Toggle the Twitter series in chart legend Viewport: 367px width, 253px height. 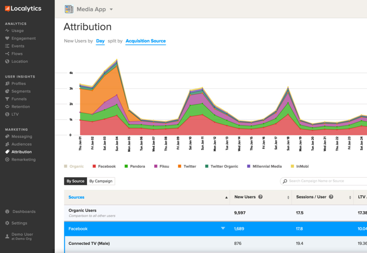(x=187, y=166)
